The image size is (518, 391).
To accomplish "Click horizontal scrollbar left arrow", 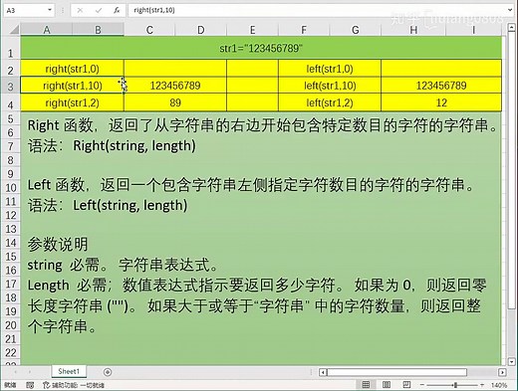I will point(323,372).
